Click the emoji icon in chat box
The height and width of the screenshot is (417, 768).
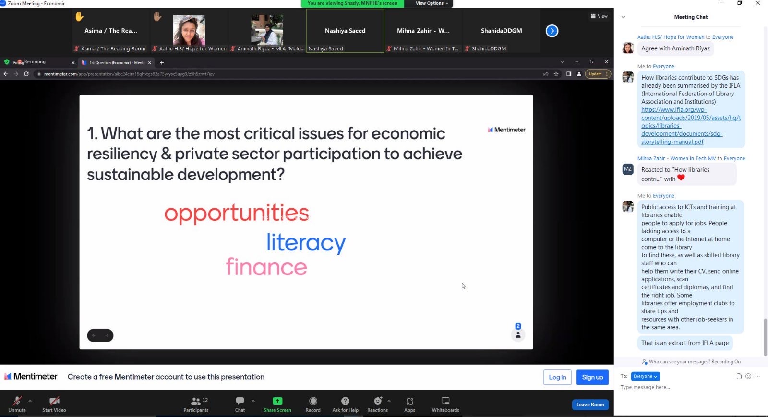(748, 376)
